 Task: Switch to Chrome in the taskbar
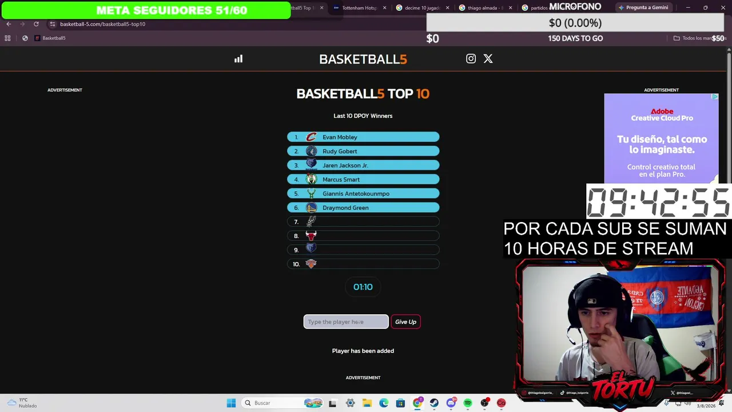[x=417, y=403]
